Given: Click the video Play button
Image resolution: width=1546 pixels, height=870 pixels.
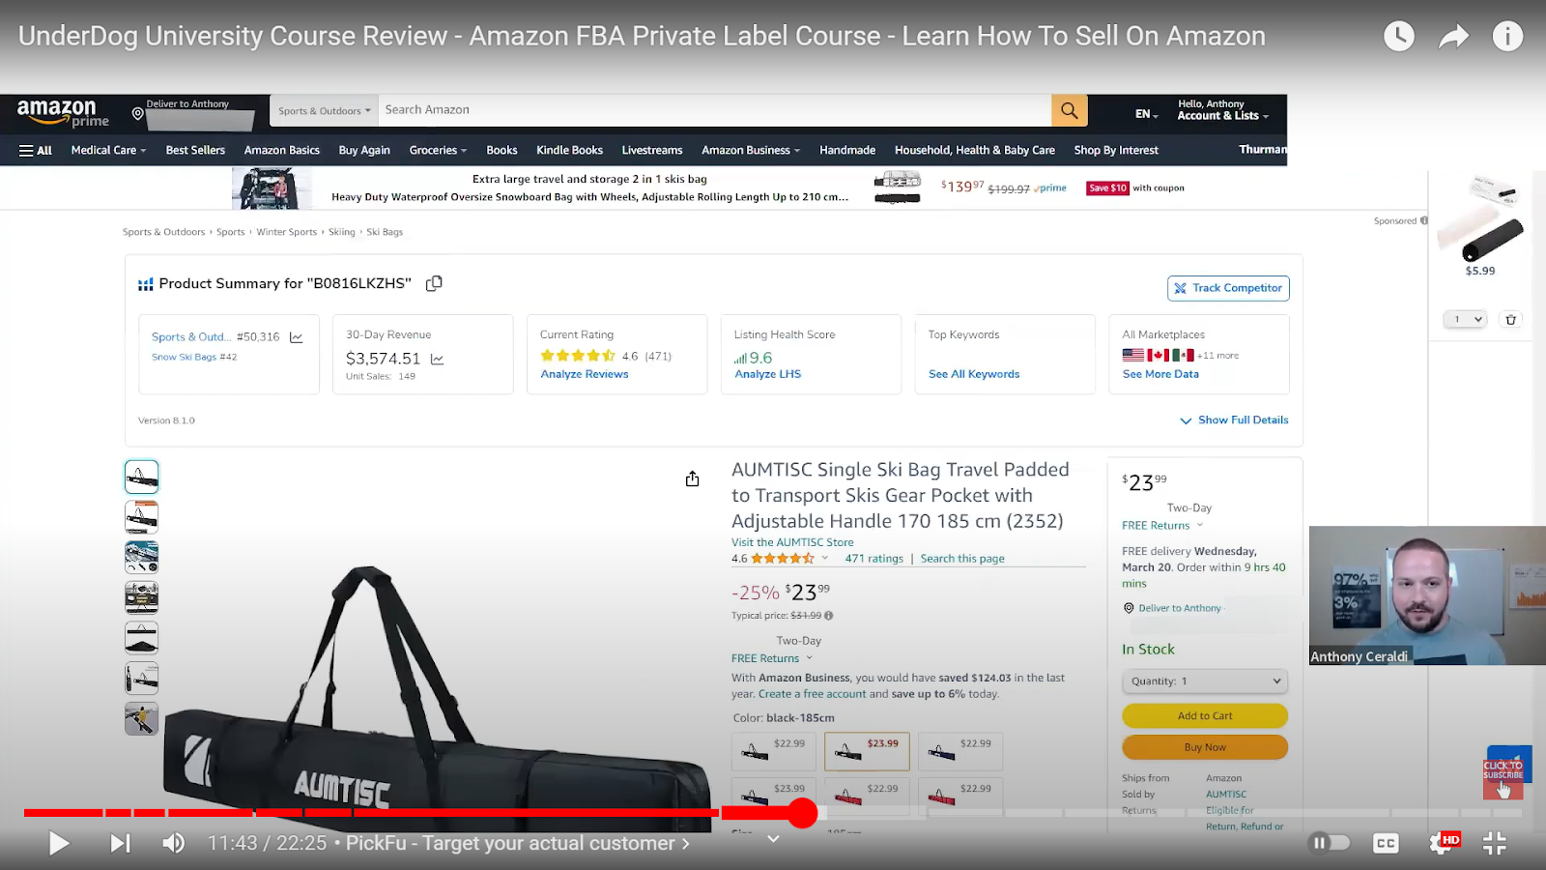Looking at the screenshot, I should pyautogui.click(x=59, y=843).
